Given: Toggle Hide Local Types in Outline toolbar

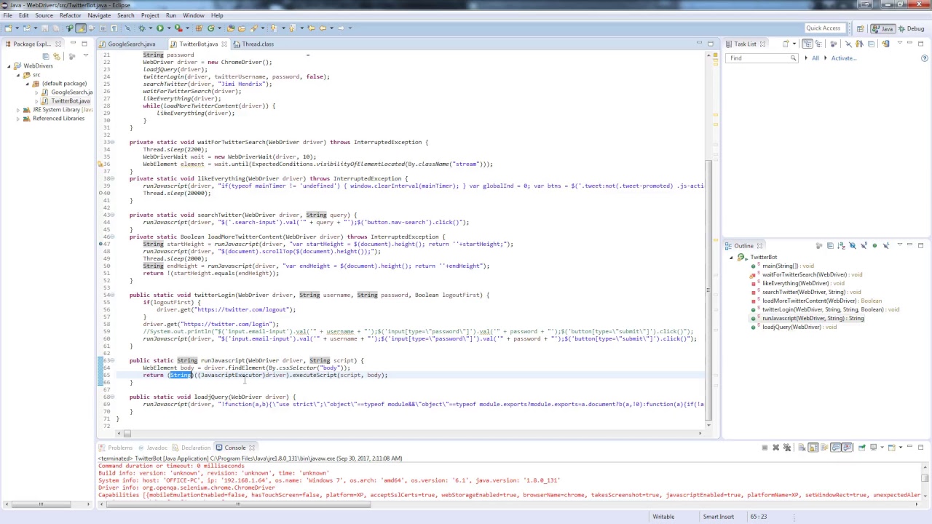Looking at the screenshot, I should [x=886, y=246].
